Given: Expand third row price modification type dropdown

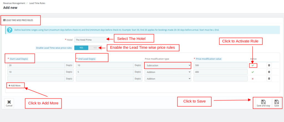Looking at the screenshot, I should [168, 79].
